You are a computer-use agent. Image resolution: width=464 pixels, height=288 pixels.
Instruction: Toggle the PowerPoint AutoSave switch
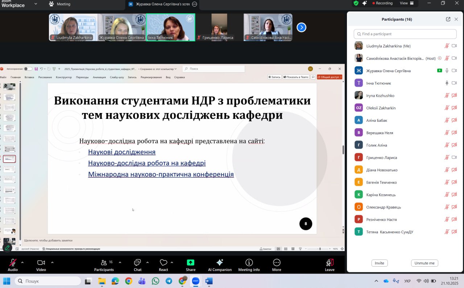[x=28, y=69]
